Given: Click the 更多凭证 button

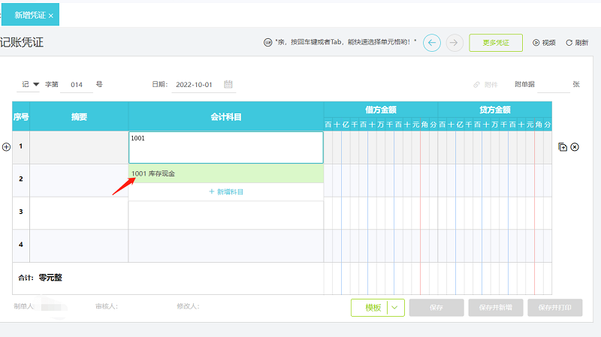Looking at the screenshot, I should click(496, 43).
